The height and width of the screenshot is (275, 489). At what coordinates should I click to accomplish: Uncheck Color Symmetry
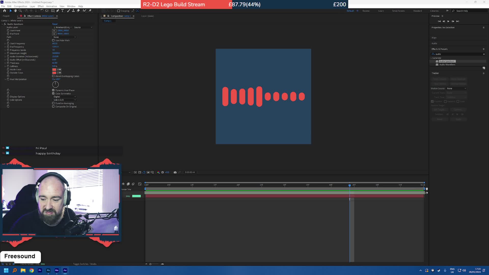pyautogui.click(x=53, y=93)
